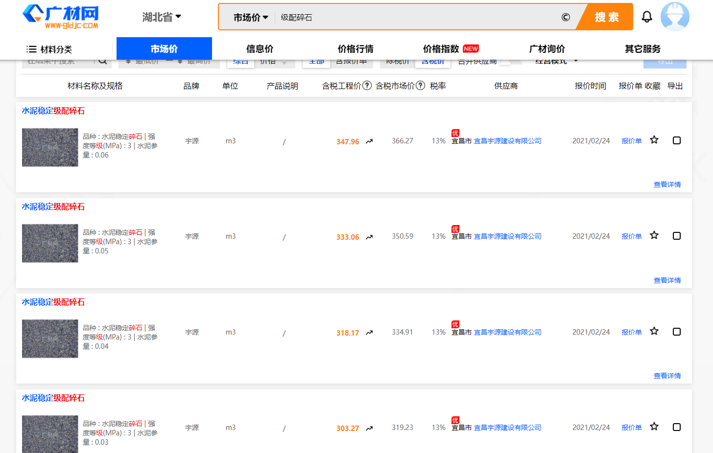Open the 广材询价 tab
The image size is (713, 453).
(547, 48)
